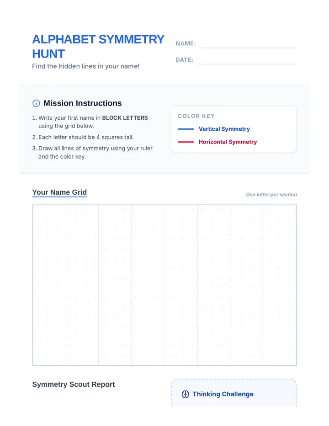329x426 pixels.
Task: Click the COLOR KEY label
Action: point(196,116)
